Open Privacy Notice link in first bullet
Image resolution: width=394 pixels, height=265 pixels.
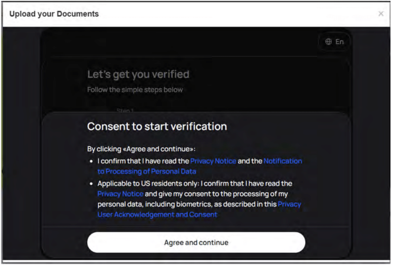point(213,161)
